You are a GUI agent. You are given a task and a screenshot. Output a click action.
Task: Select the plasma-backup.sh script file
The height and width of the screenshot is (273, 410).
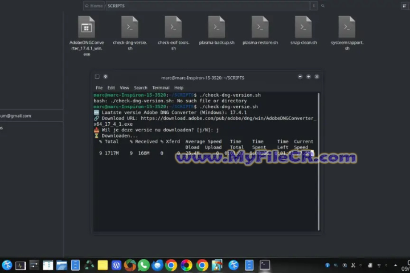216,30
